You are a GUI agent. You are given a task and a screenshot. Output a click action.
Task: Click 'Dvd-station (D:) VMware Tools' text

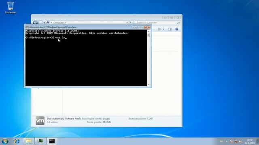pyautogui.click(x=64, y=118)
